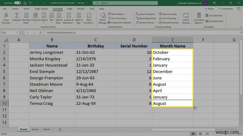This screenshot has height=136, width=243.
Task: Click the Share button
Action: [209, 9]
